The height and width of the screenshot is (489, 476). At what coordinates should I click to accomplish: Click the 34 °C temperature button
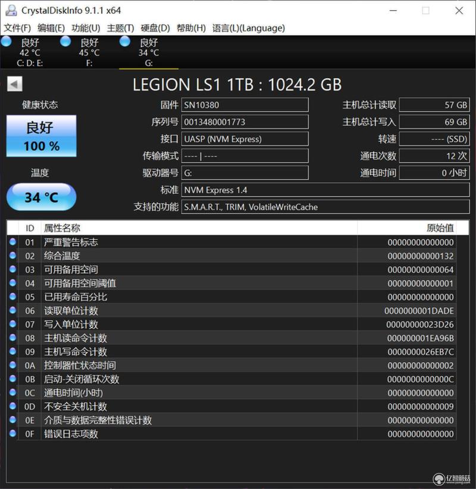click(x=42, y=197)
